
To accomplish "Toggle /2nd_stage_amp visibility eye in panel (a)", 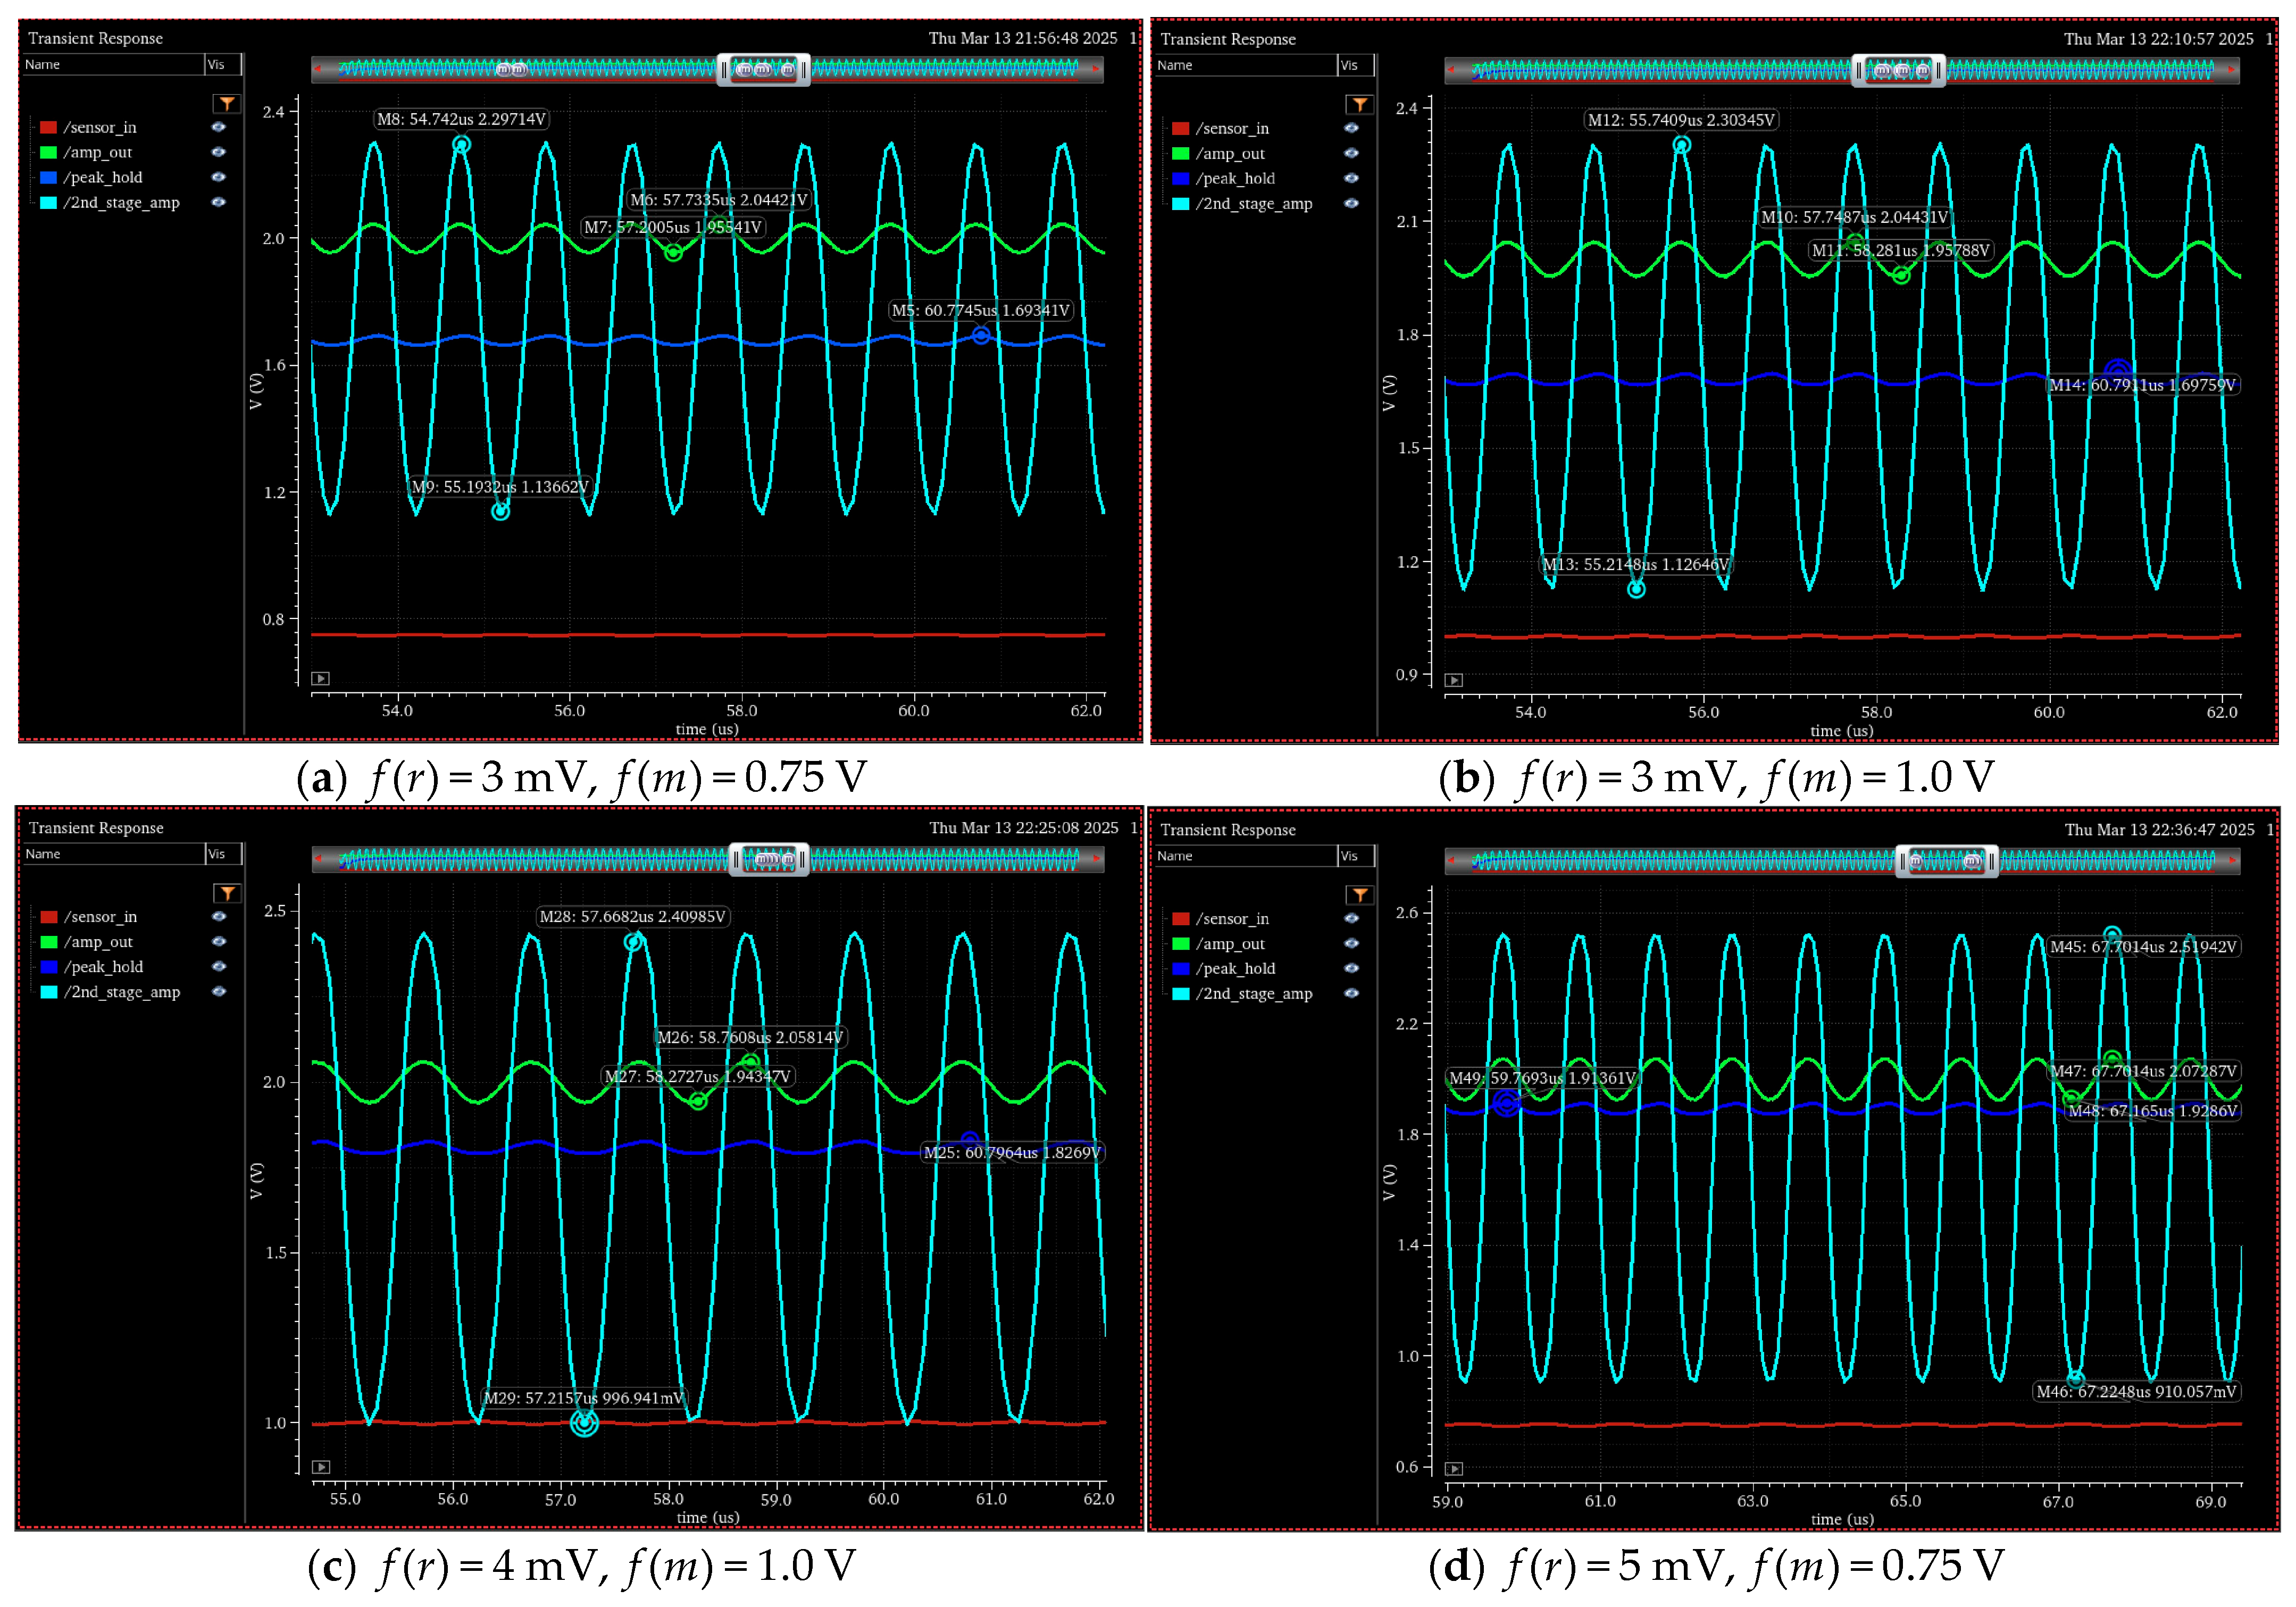I will (219, 202).
